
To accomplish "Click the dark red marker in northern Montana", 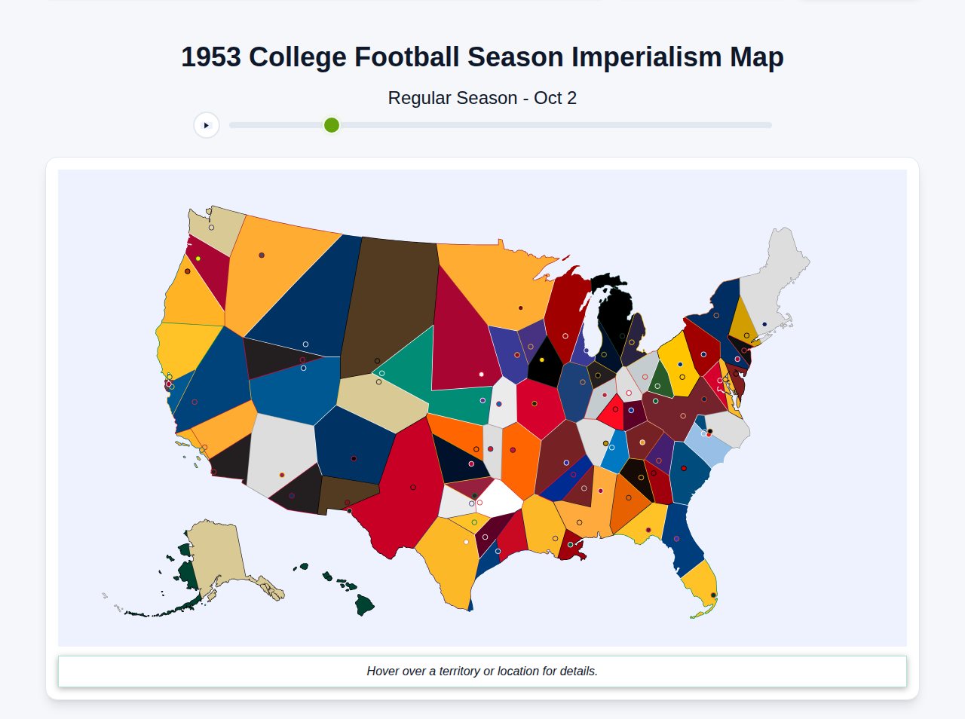I will click(x=261, y=255).
